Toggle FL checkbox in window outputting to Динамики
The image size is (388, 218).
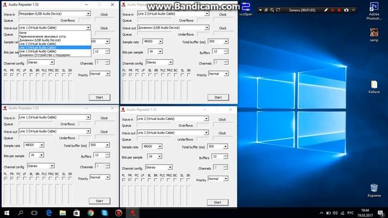pos(124,74)
